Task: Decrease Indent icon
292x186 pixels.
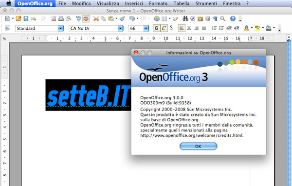Action: [x=229, y=28]
